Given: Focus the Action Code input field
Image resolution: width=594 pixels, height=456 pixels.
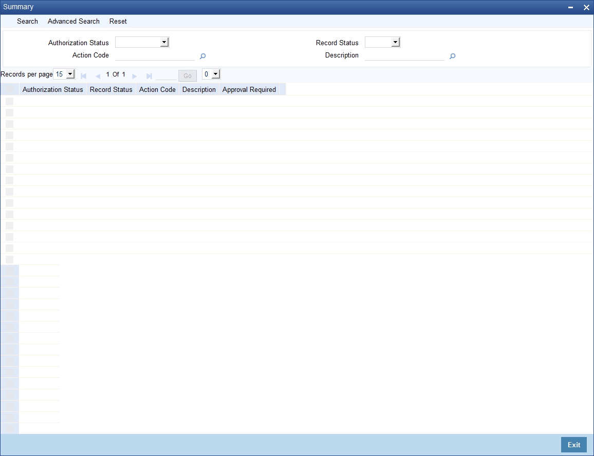Looking at the screenshot, I should (155, 55).
